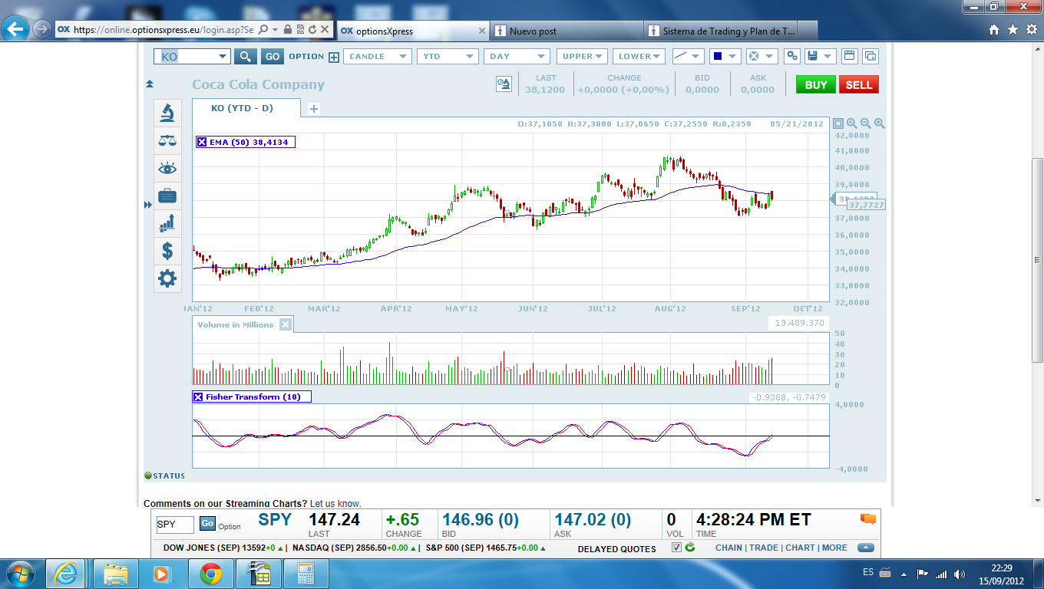Open the gear settings icon in sidebar

[167, 278]
